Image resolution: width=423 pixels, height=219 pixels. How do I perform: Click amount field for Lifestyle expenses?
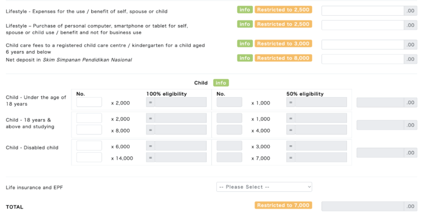coord(363,11)
